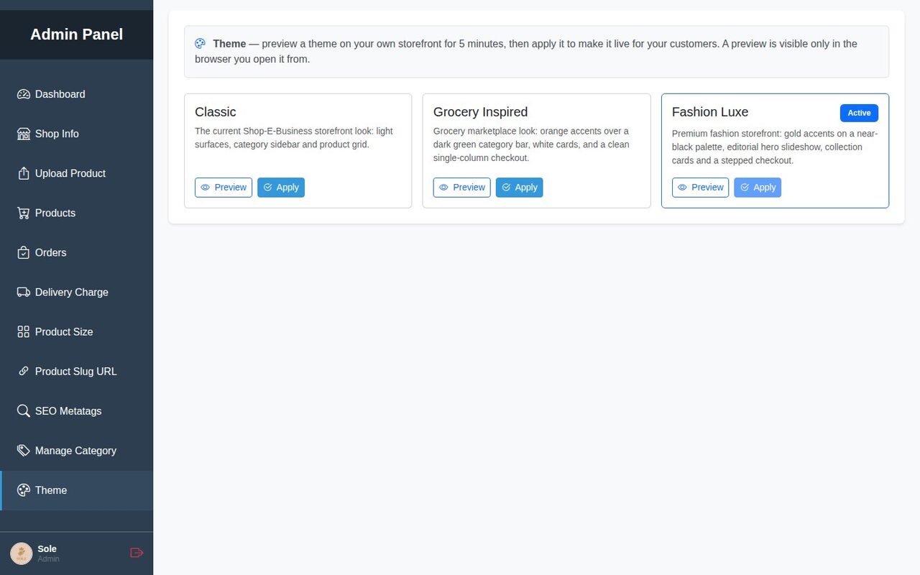
Task: Click the Sole admin avatar
Action: point(21,553)
